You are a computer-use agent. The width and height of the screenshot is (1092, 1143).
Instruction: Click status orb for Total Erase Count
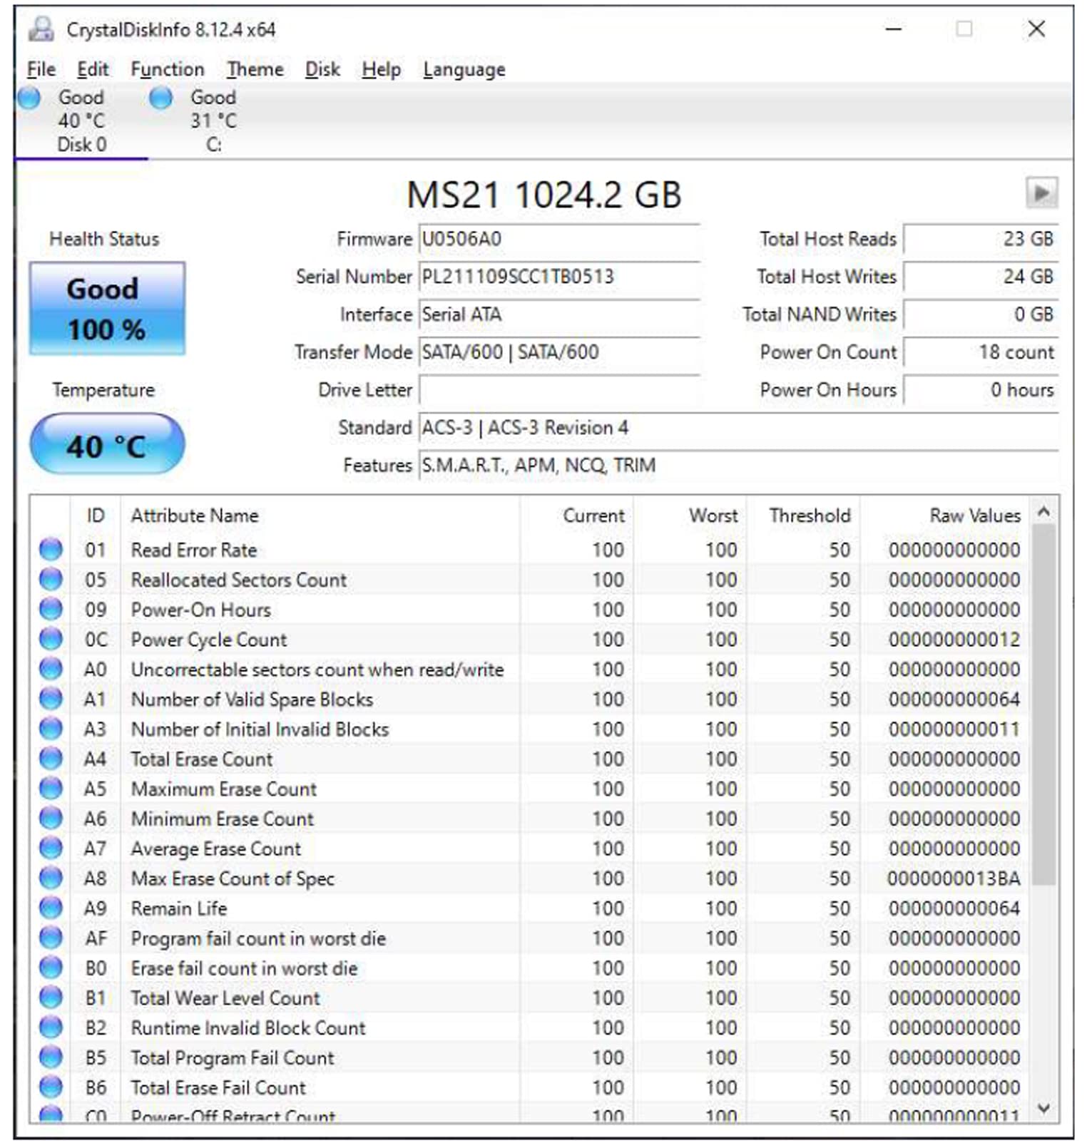51,759
